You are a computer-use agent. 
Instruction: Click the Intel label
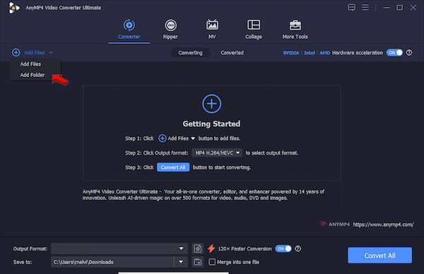click(310, 53)
